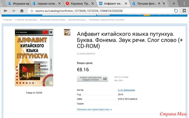Open the Китайский язык breadcrumb
The image size is (189, 118).
coord(77,20)
